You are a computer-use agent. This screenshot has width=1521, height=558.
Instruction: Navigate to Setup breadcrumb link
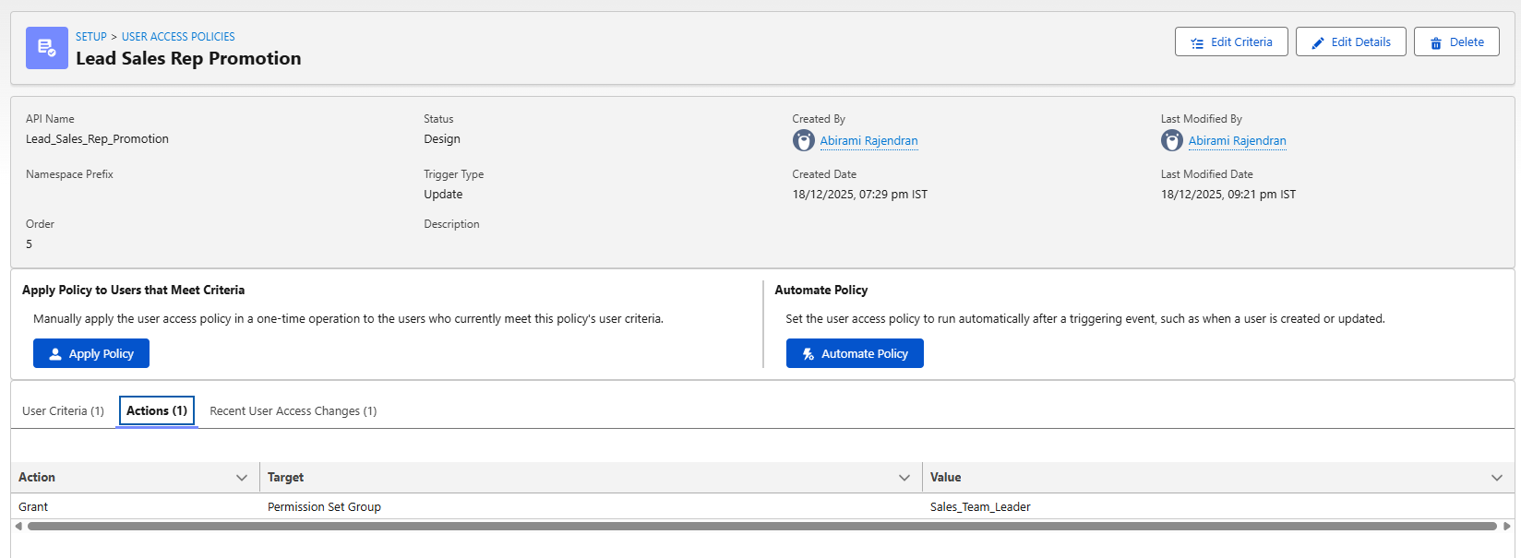[91, 37]
